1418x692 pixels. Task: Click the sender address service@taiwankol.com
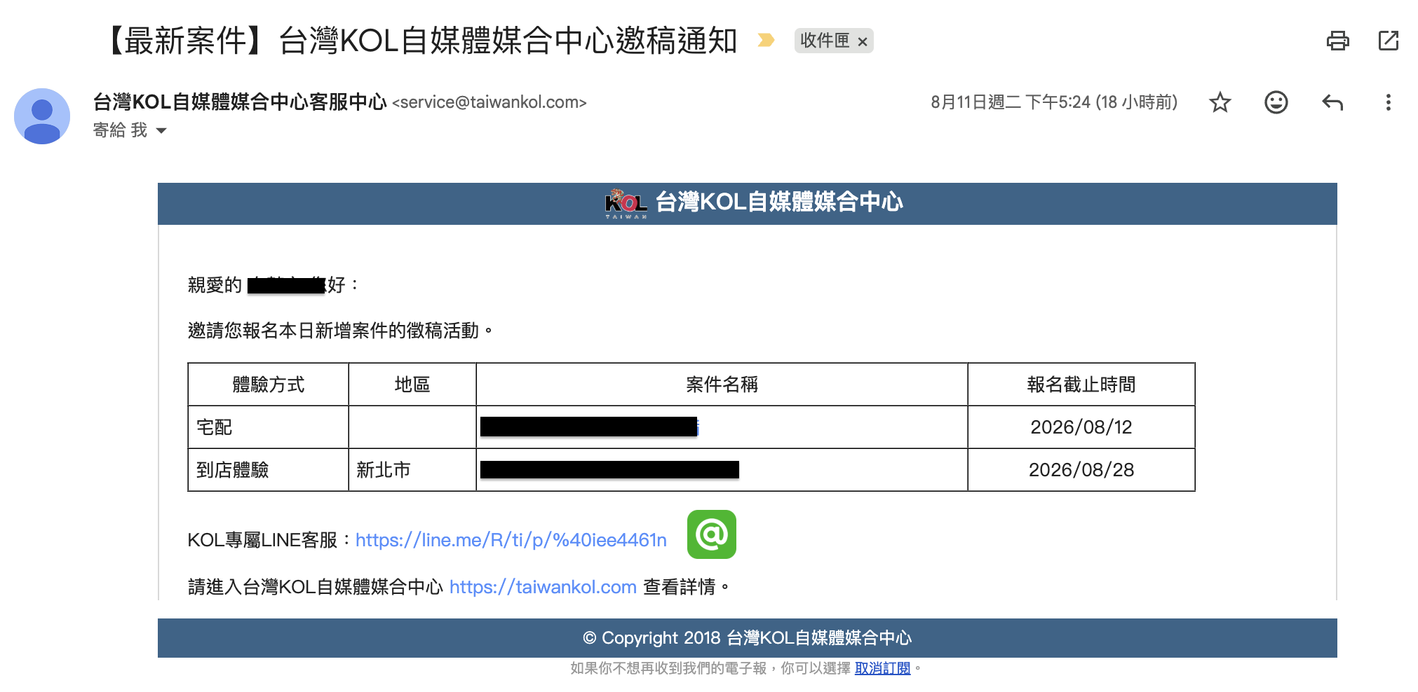[x=489, y=102]
